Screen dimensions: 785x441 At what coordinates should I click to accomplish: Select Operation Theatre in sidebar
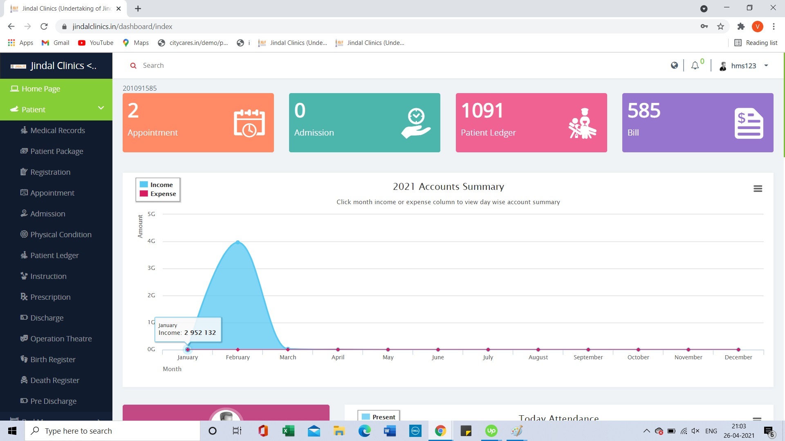(x=61, y=339)
